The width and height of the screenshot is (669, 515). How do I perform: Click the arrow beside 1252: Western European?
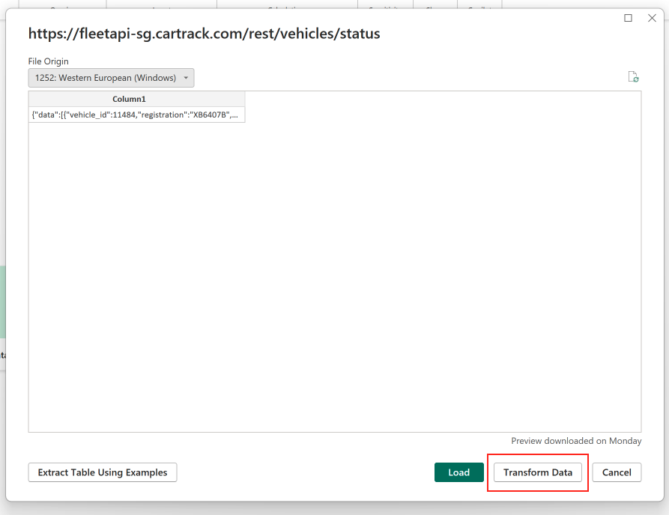pos(186,78)
